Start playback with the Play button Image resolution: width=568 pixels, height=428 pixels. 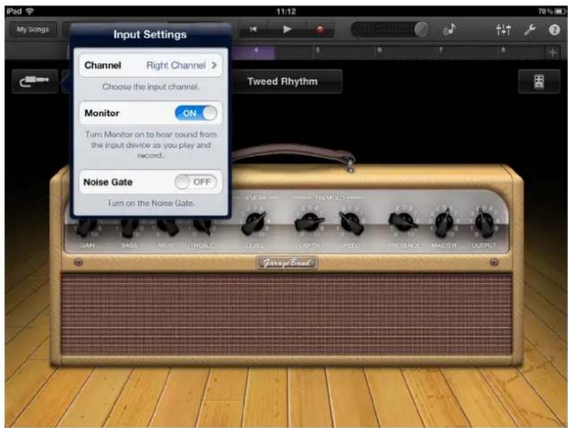coord(287,30)
